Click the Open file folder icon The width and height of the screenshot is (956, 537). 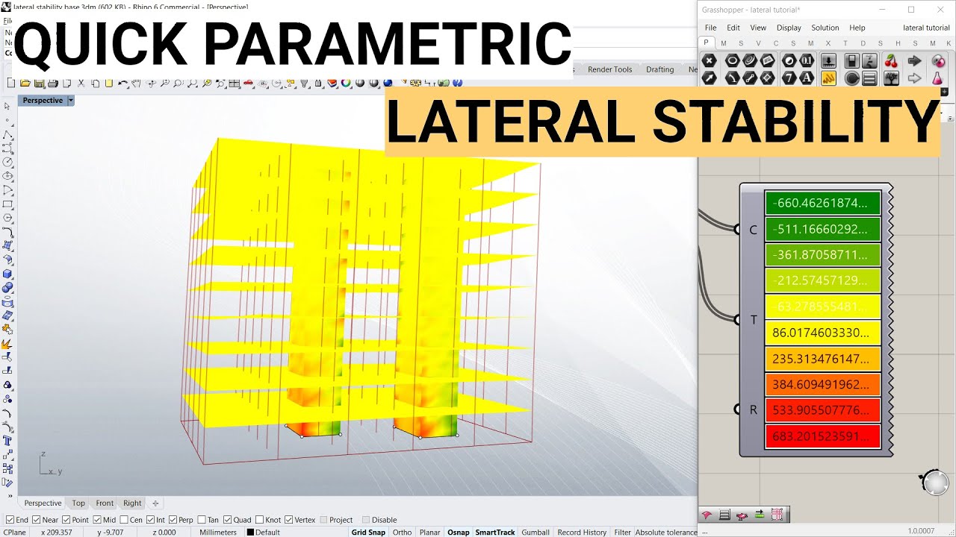(25, 84)
